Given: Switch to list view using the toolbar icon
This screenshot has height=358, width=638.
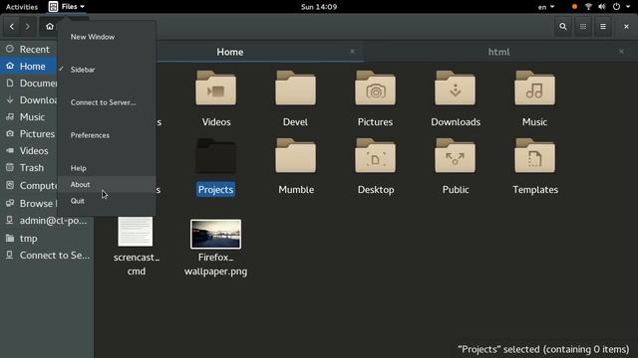Looking at the screenshot, I should pos(583,27).
